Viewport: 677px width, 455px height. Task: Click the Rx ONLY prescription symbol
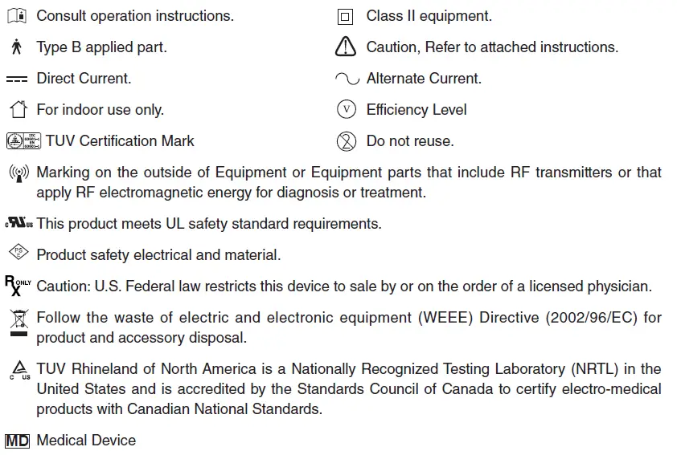point(18,285)
